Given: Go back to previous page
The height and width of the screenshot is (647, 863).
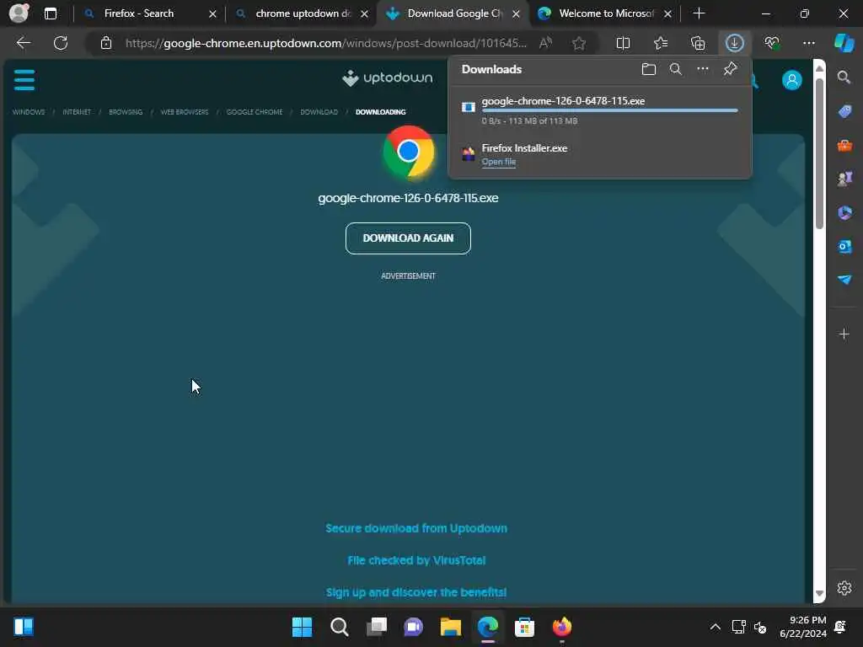Looking at the screenshot, I should pyautogui.click(x=23, y=43).
